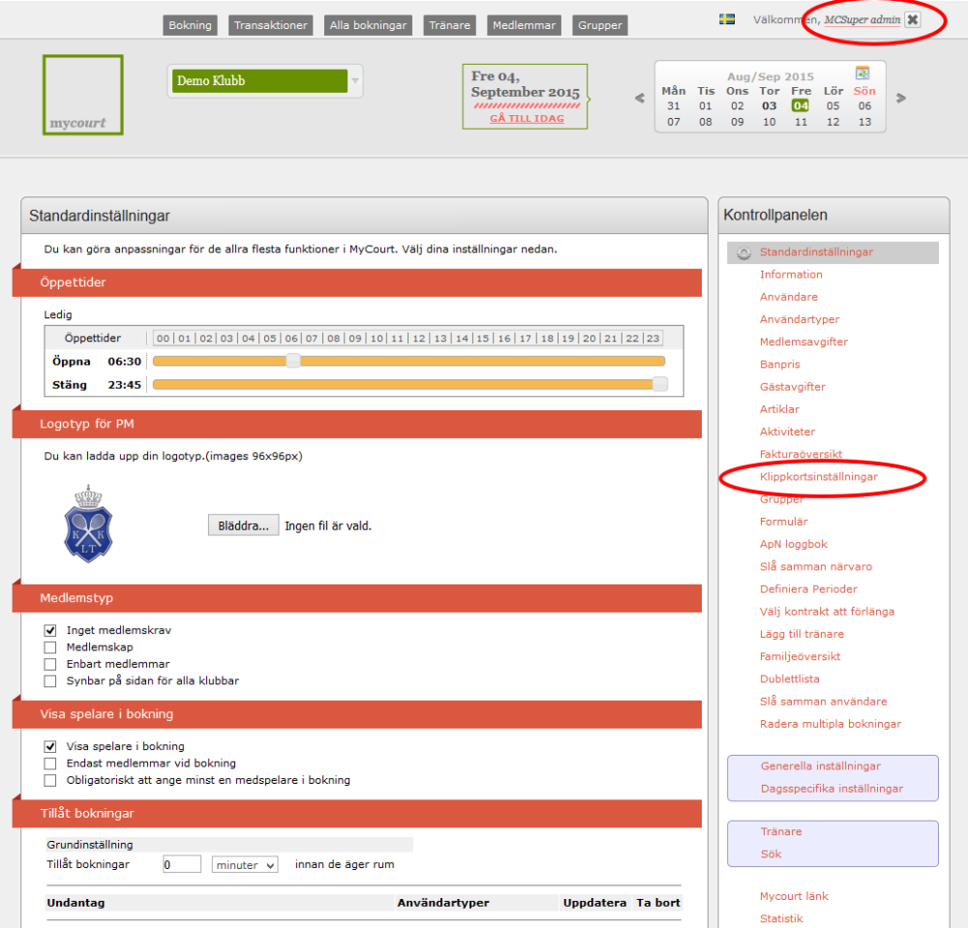Open Klippkortsinställningar link
The image size is (968, 928).
tap(819, 477)
